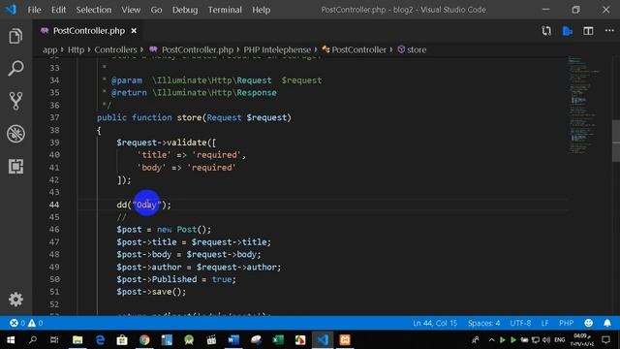Split the editor to the right
This screenshot has width=620, height=349.
(588, 31)
